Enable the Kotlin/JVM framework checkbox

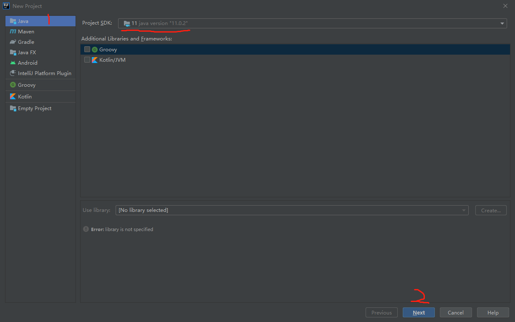coord(87,60)
